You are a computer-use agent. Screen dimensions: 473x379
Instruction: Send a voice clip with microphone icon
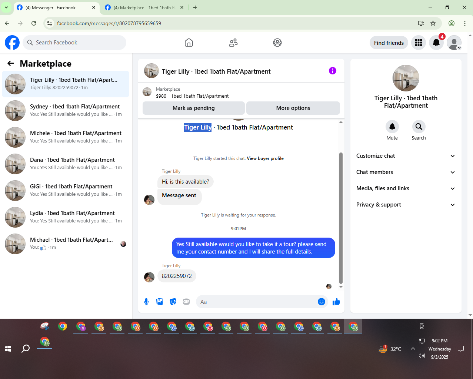[x=146, y=302]
